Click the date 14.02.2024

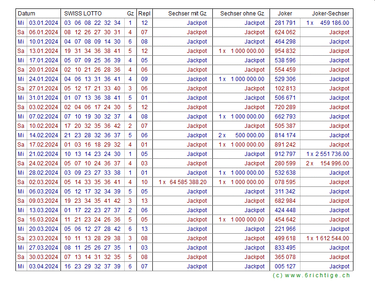click(44, 135)
